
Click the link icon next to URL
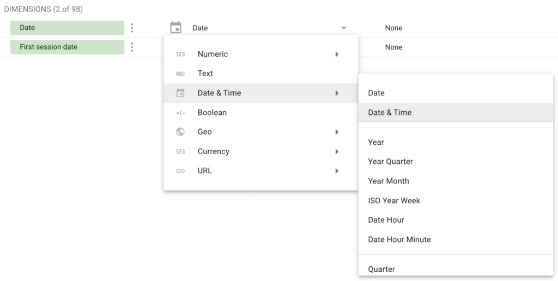[180, 171]
